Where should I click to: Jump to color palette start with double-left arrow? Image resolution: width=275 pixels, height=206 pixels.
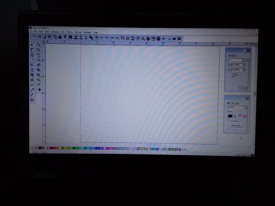click(32, 148)
